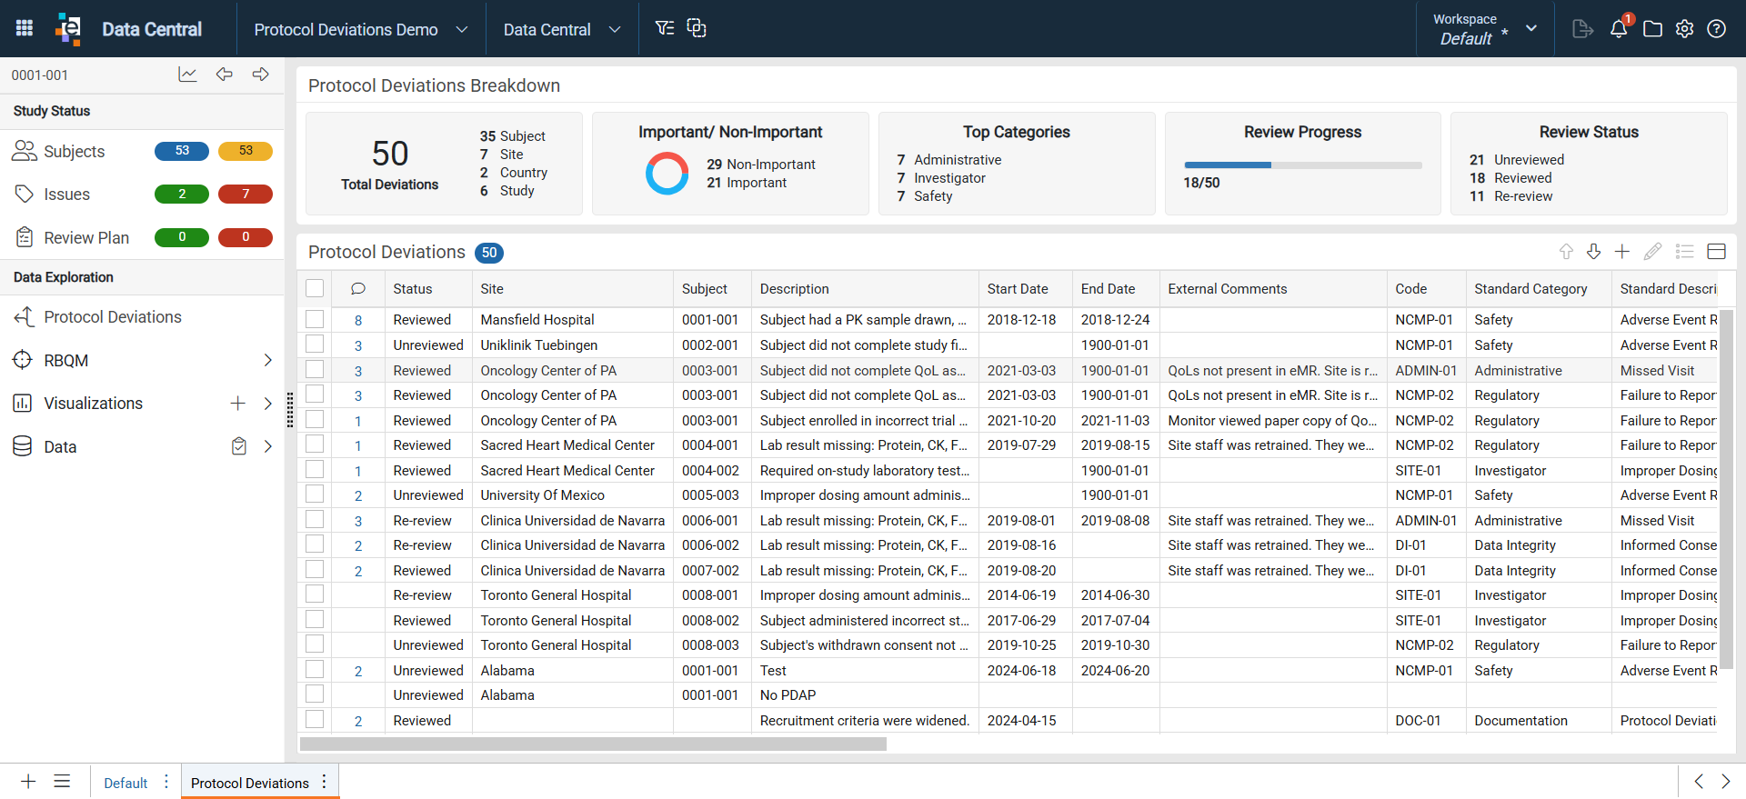Click the comment bubble column header icon
The width and height of the screenshot is (1746, 799).
point(358,289)
